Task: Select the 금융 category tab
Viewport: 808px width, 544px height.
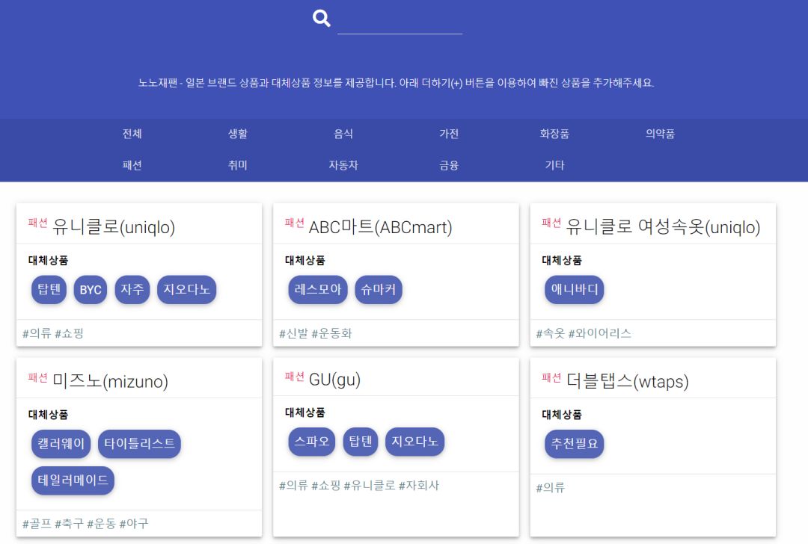Action: 449,165
